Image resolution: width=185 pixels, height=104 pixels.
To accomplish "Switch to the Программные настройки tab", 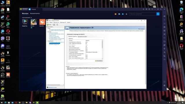I will click(x=82, y=37).
